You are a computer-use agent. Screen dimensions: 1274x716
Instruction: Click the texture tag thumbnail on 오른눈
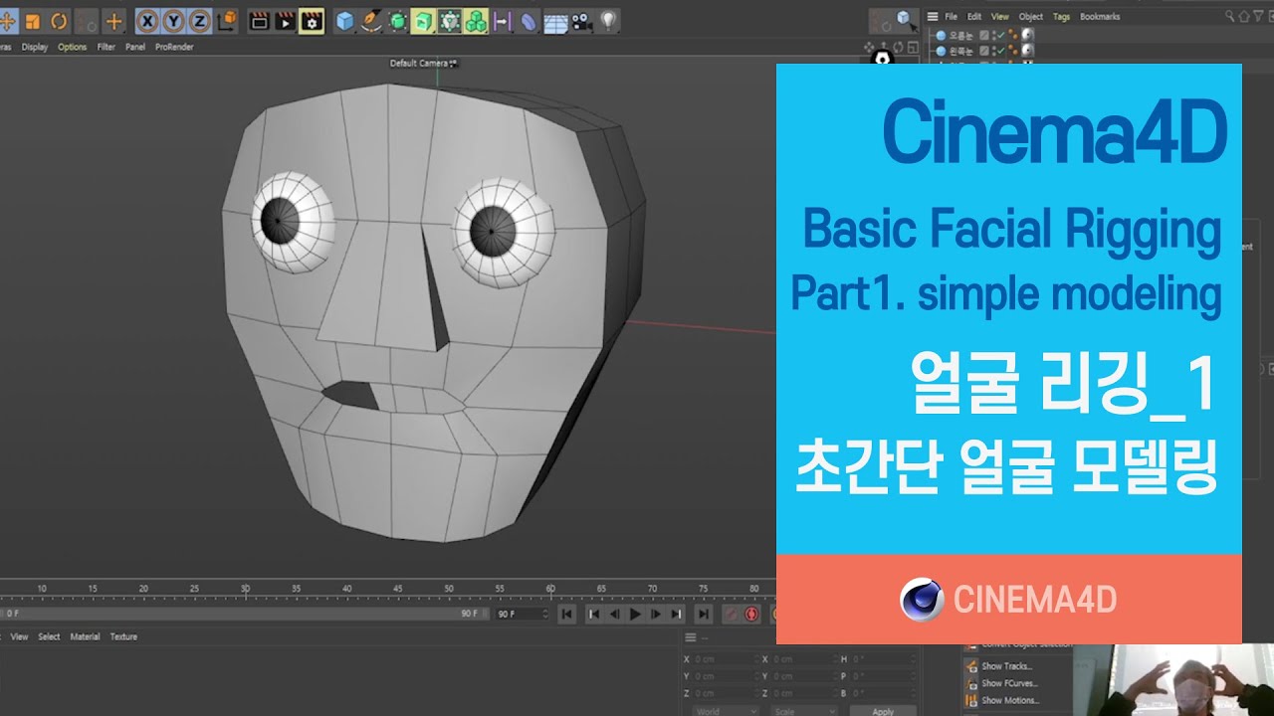tap(1028, 35)
